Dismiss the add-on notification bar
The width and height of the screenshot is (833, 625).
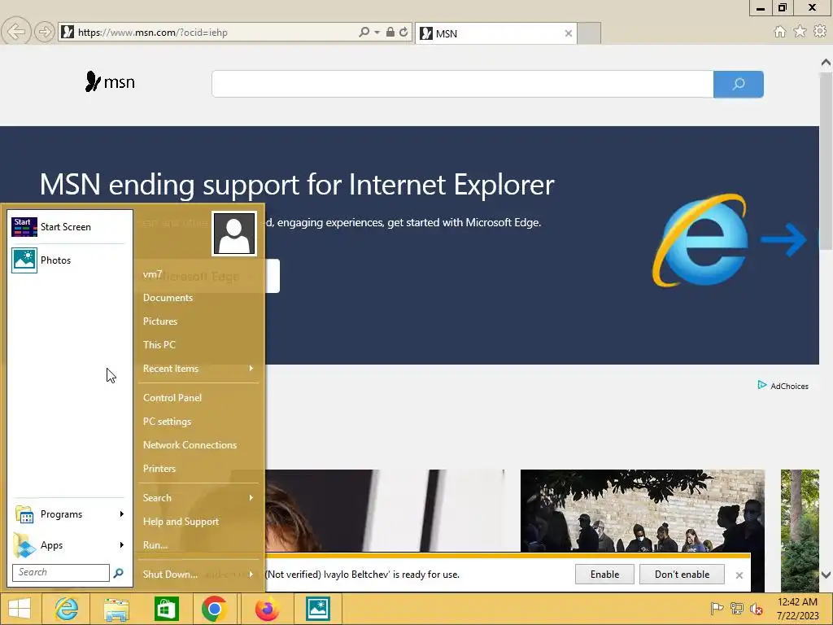739,575
